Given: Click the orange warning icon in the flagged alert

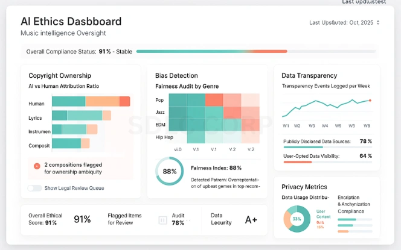Looking at the screenshot, I should [37, 165].
